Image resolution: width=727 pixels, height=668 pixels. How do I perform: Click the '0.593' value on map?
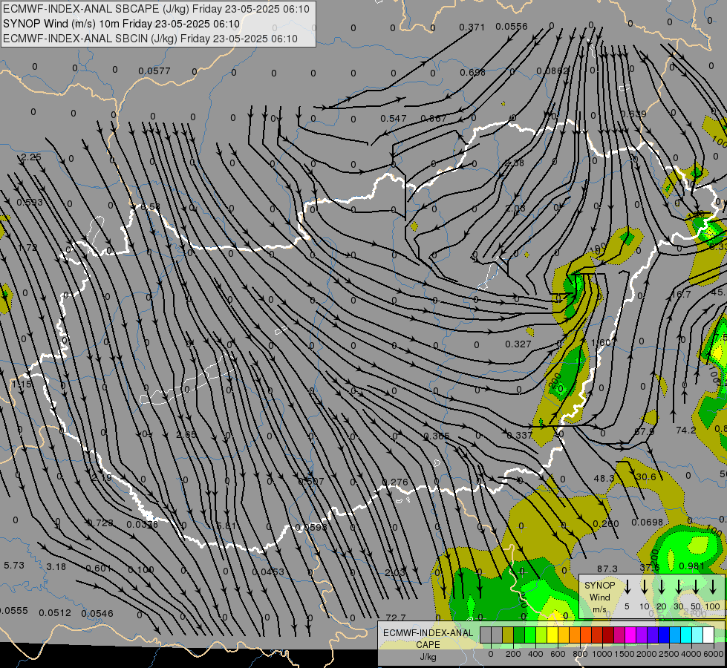(30, 202)
